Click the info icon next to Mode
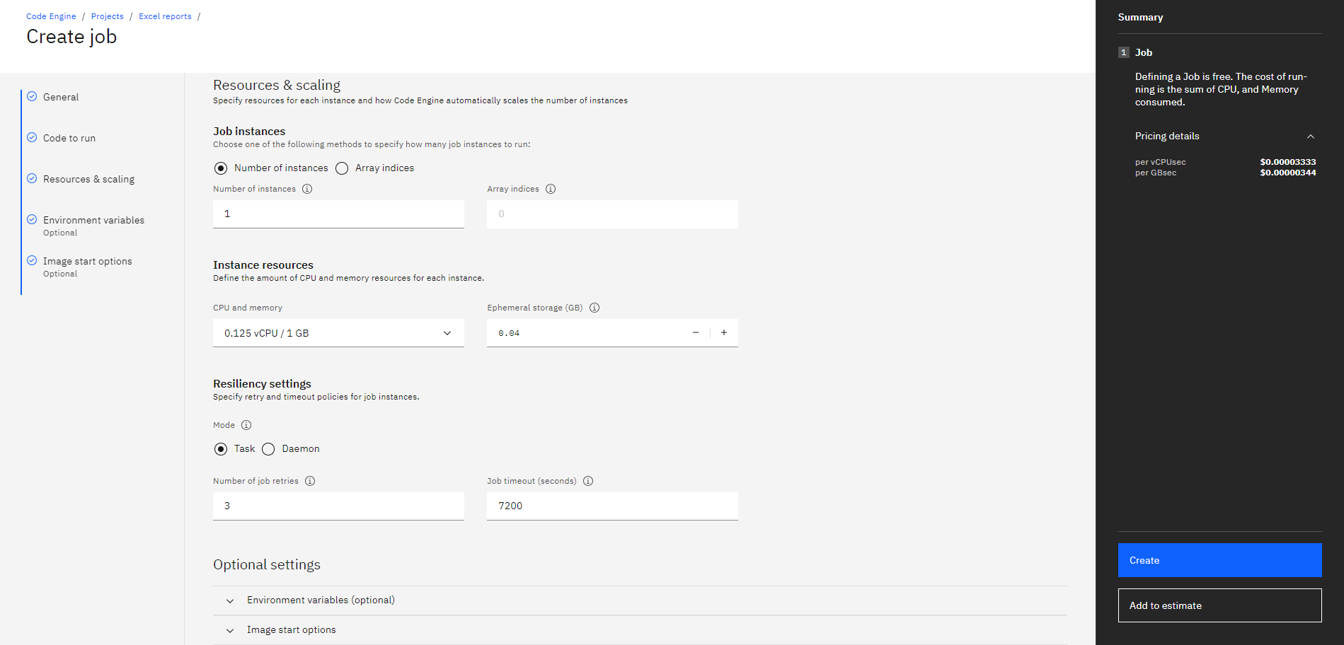Viewport: 1344px width, 645px height. click(246, 425)
